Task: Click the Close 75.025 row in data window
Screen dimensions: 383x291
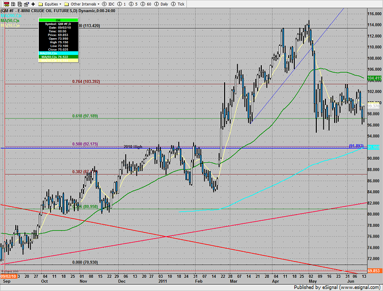Action: coord(59,49)
